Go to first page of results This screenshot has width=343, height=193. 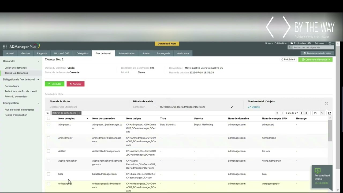pyautogui.click(x=277, y=113)
